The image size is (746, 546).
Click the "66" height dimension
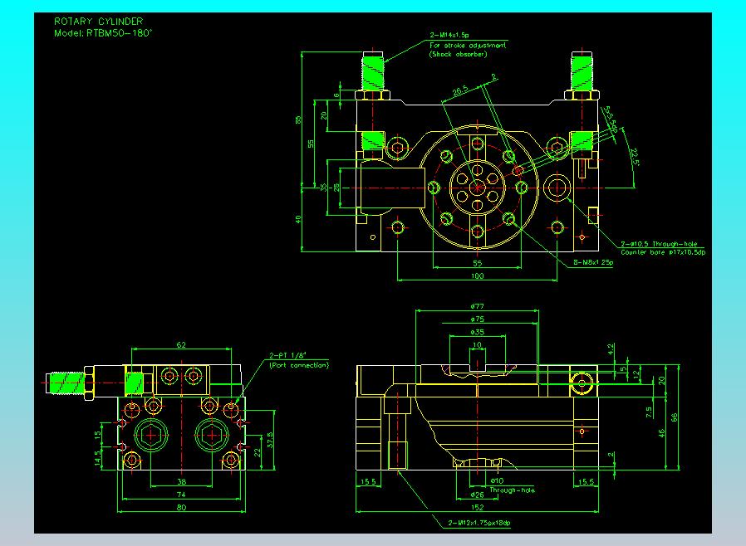pyautogui.click(x=674, y=417)
